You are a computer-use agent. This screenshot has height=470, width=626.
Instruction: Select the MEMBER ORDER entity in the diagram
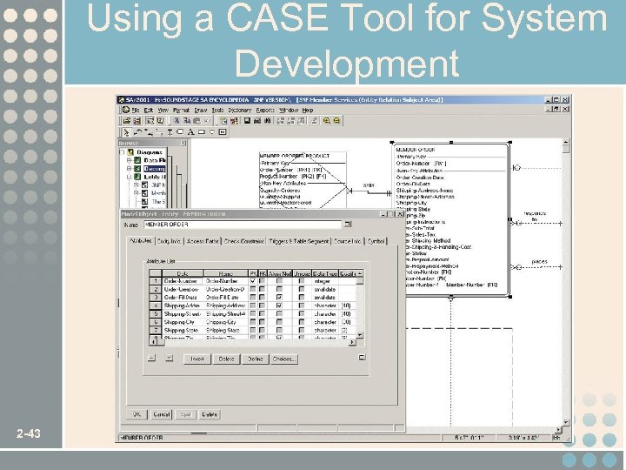[451, 219]
